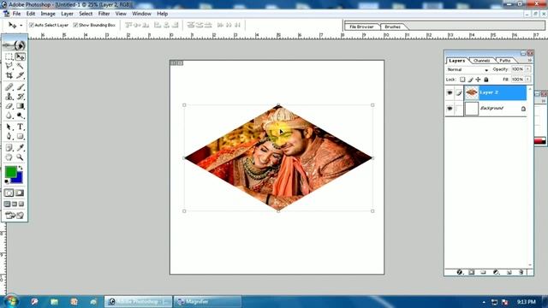Screen dimensions: 548x308
Task: Open blending mode Normal dropdown
Action: [x=468, y=69]
